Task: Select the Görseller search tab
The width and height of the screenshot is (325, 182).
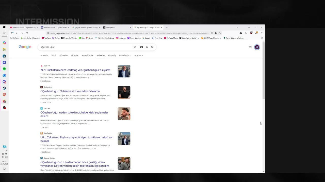Action: pyautogui.click(x=64, y=55)
